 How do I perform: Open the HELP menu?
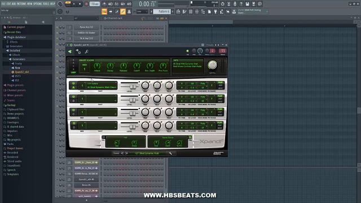(52, 4)
